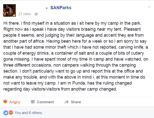The height and width of the screenshot is (118, 154).
Task: Toggle off the Angry reaction label
Action: point(15,102)
